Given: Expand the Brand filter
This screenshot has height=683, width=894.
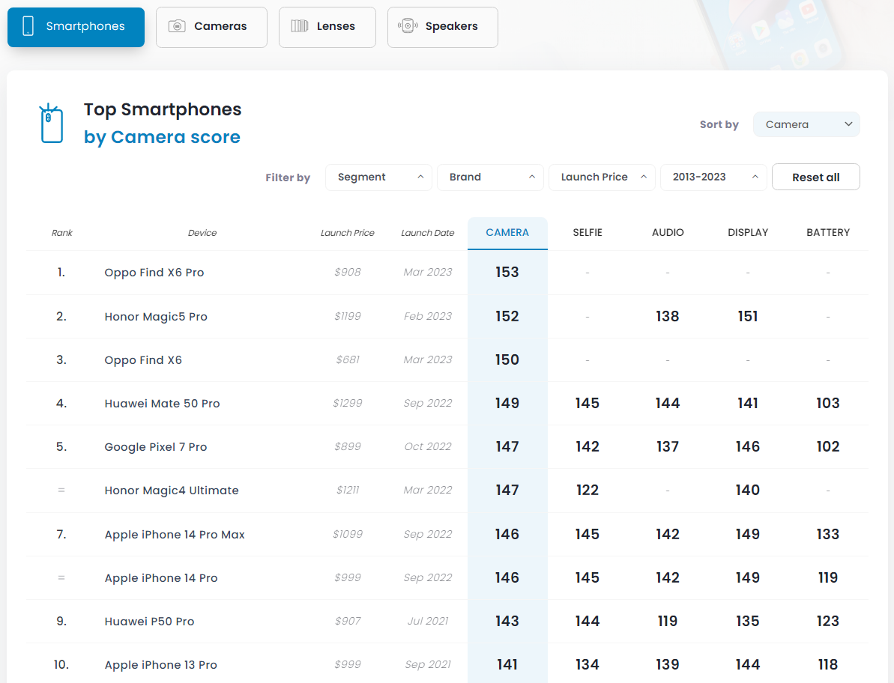Looking at the screenshot, I should [490, 177].
